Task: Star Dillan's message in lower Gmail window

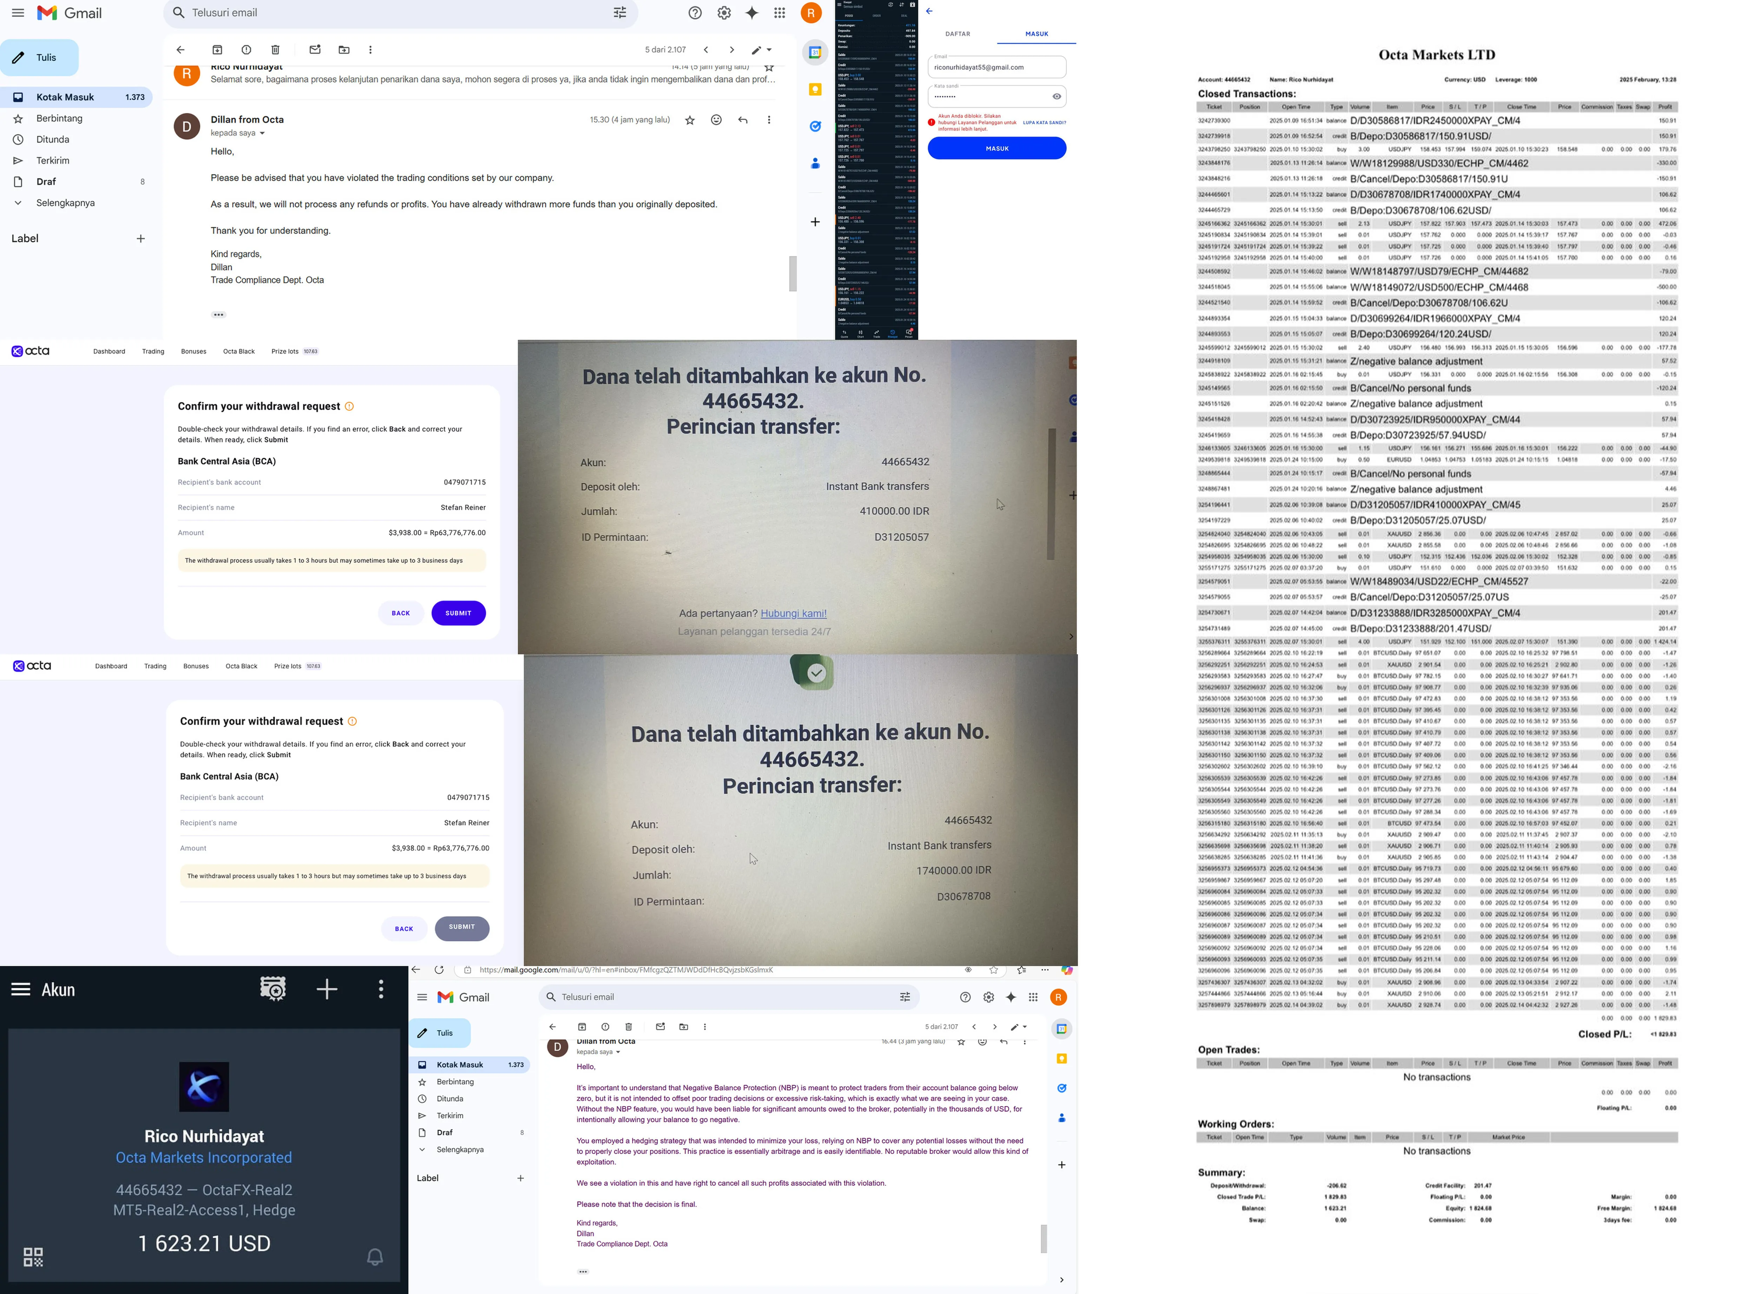Action: [961, 1041]
